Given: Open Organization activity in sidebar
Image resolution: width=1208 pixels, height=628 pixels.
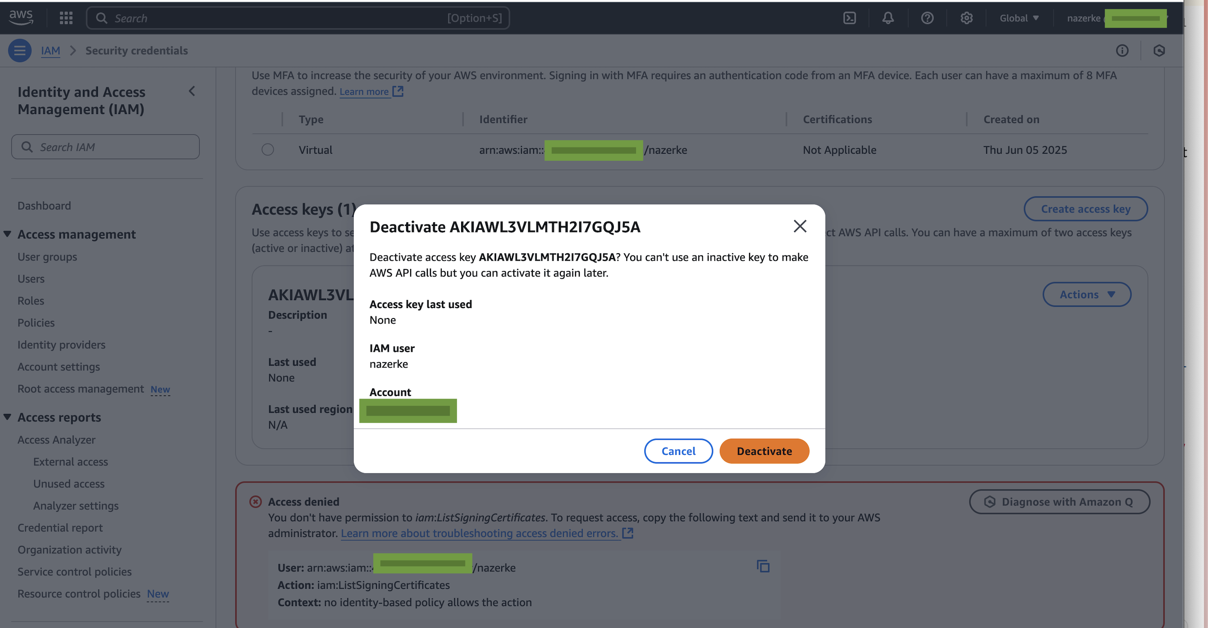Looking at the screenshot, I should click(69, 550).
